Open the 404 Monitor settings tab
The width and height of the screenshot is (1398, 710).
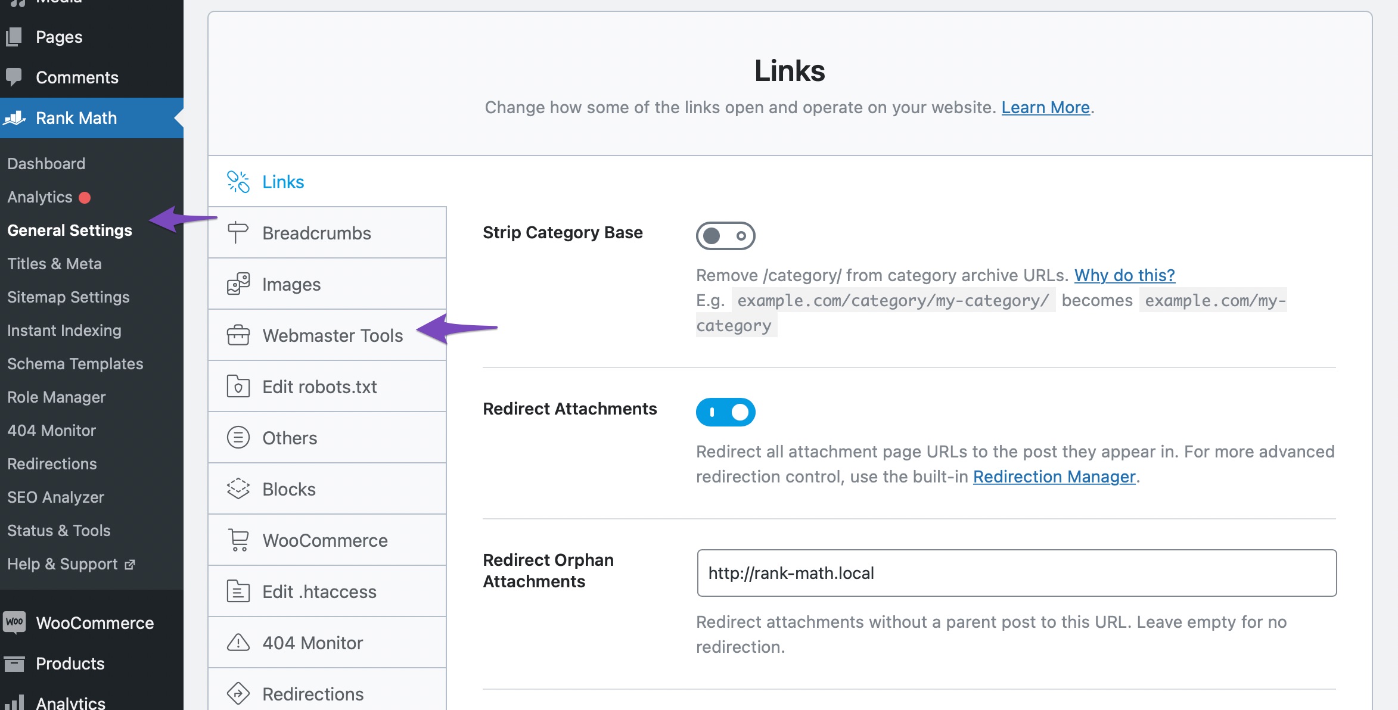click(327, 643)
